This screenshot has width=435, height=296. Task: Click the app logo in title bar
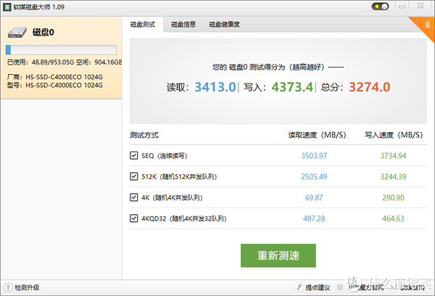7,7
